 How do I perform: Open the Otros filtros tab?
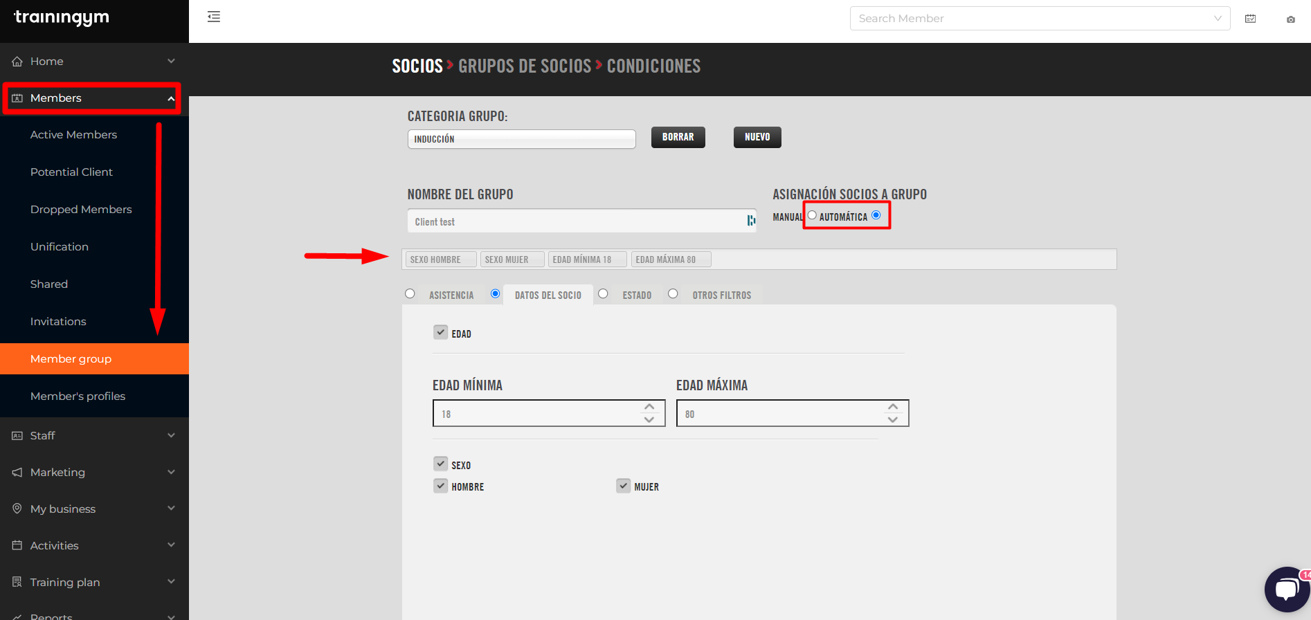[x=722, y=295]
